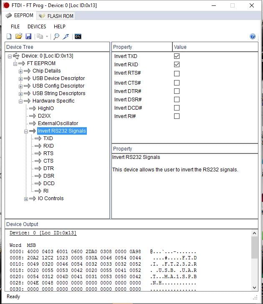Collapse the FT EEPROM node
Viewport: 263px width, 304px height.
[x=15, y=64]
